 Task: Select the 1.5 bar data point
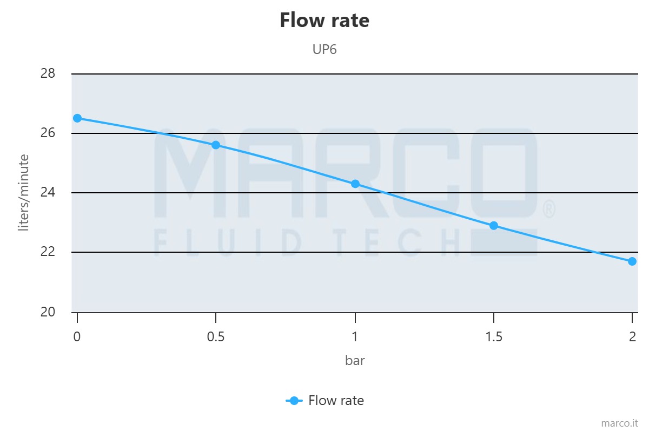tap(494, 225)
